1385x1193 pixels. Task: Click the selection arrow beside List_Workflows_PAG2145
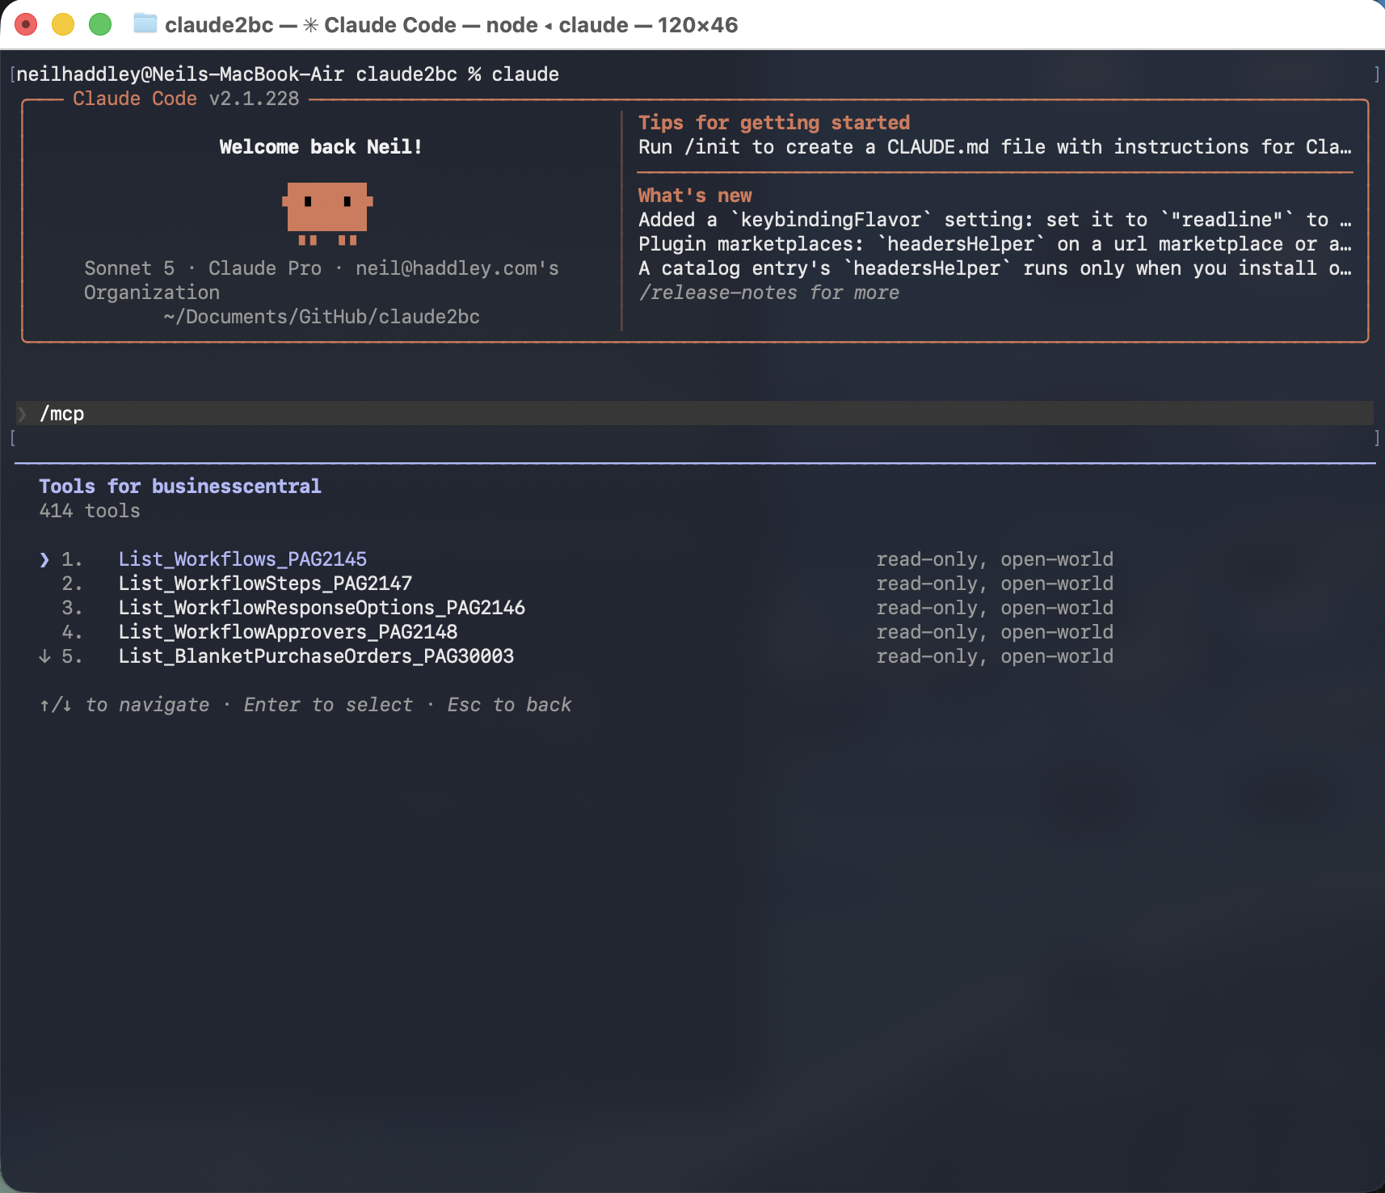pyautogui.click(x=44, y=559)
